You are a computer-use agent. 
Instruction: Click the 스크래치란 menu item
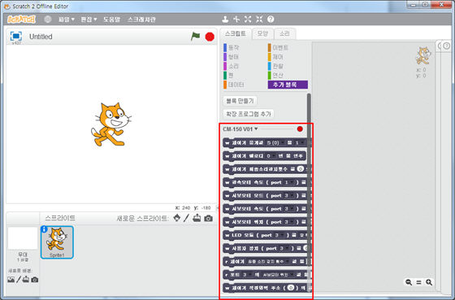(x=141, y=20)
